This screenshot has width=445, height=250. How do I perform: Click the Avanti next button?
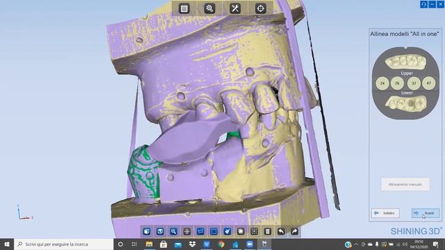(x=426, y=213)
